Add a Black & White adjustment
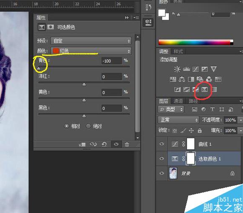 point(191,79)
